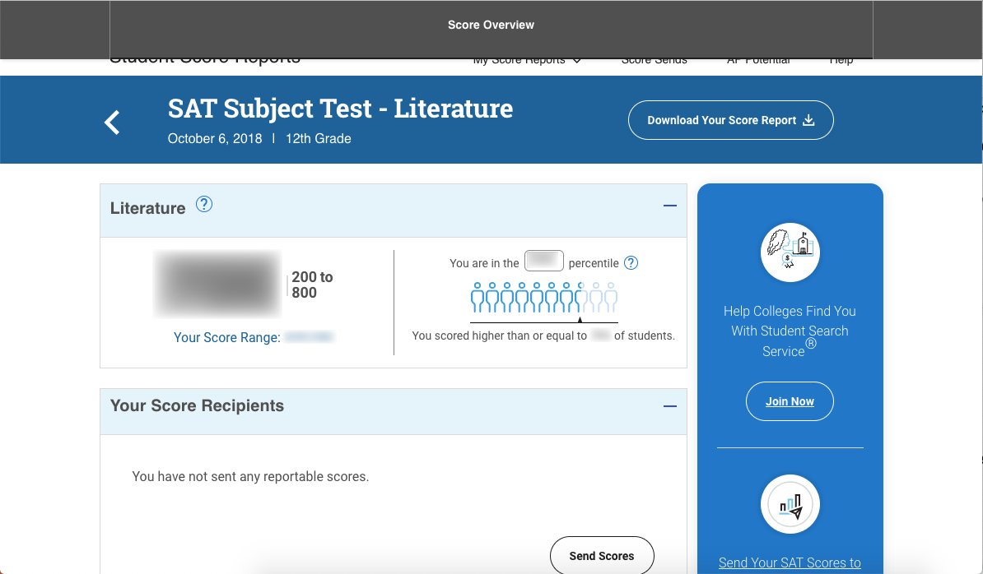Collapse Your Score Recipients section

(669, 406)
